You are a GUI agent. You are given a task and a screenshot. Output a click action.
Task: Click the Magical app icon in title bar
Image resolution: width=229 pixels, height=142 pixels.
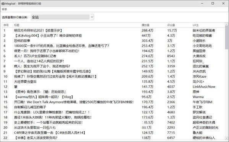click(x=3, y=3)
